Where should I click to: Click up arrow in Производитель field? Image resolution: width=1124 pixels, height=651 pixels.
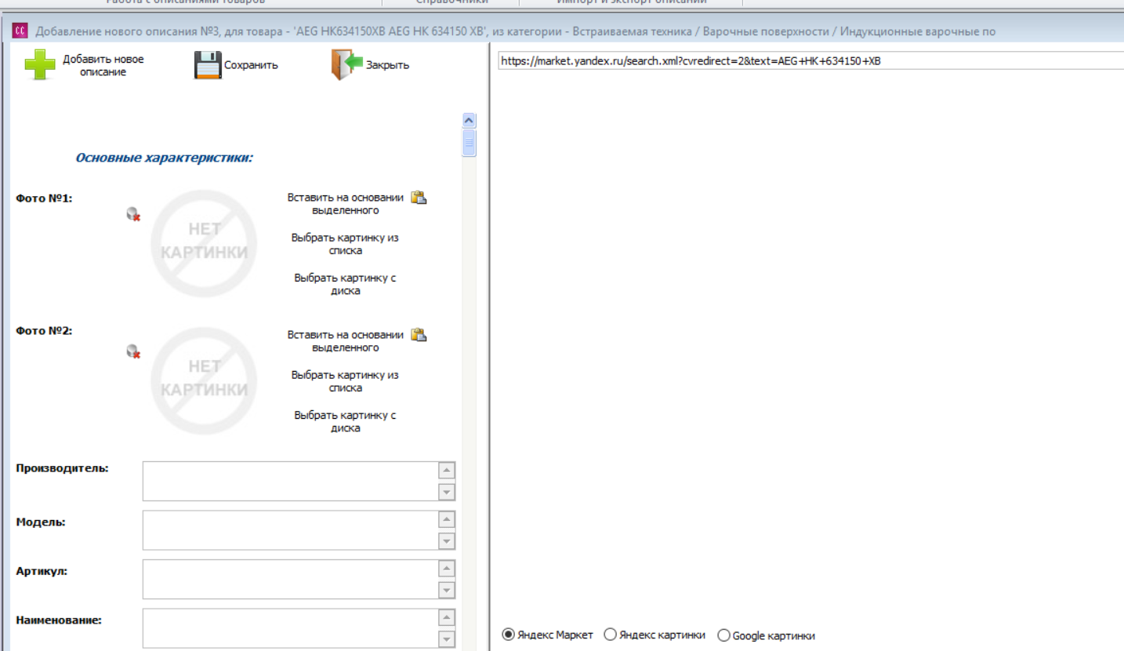[x=446, y=471]
